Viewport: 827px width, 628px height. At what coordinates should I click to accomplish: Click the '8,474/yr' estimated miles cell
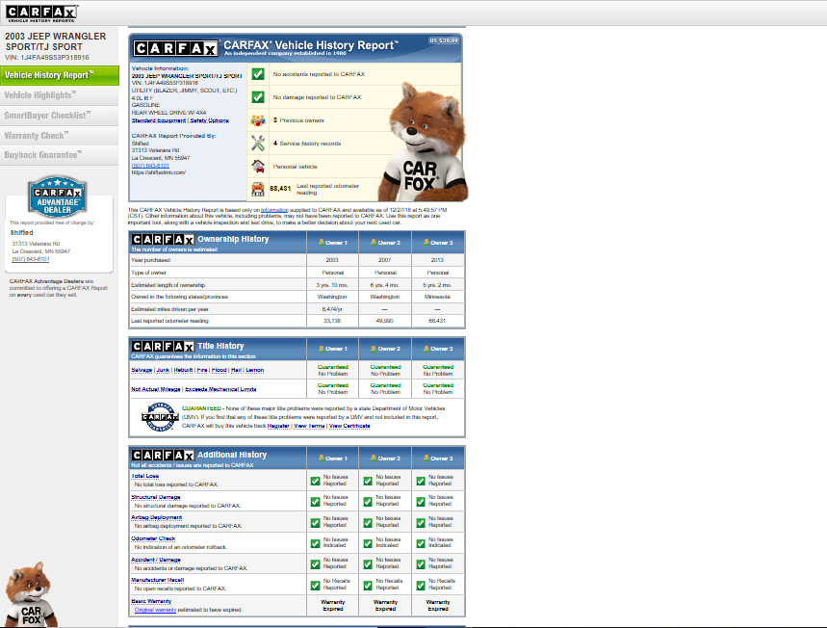tap(332, 309)
